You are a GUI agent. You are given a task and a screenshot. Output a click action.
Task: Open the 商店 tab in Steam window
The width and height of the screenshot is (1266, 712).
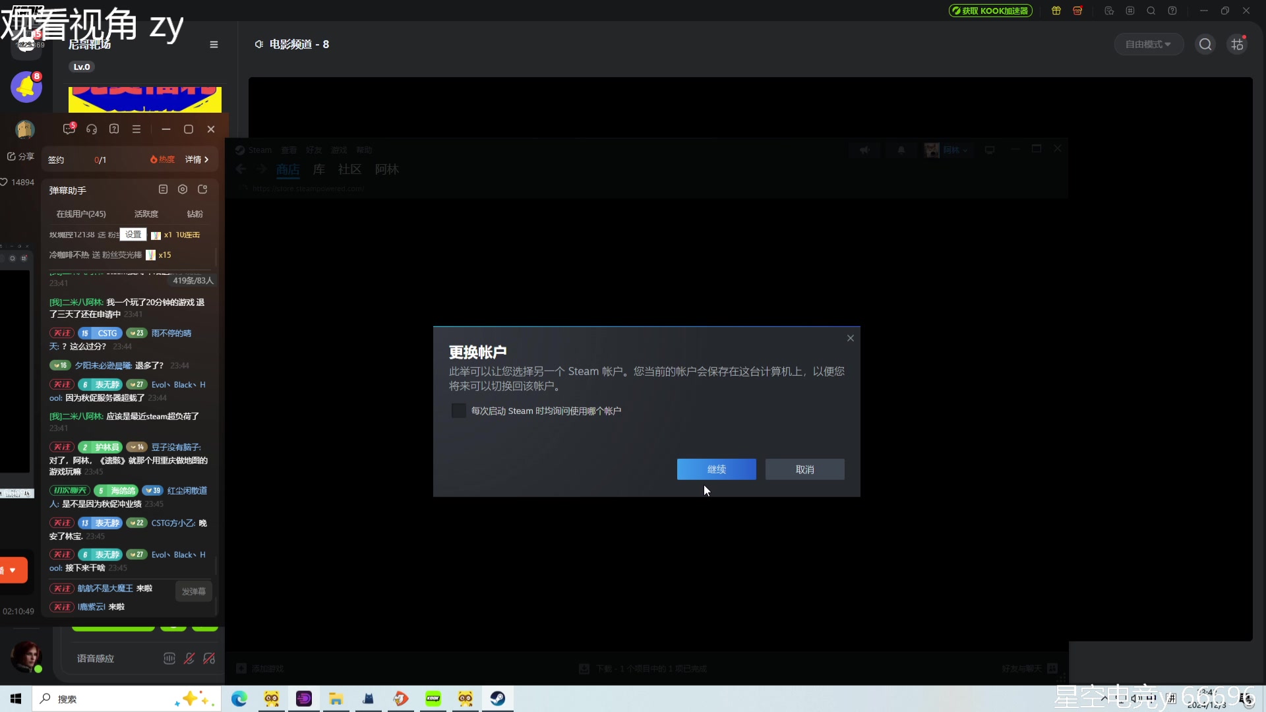[x=287, y=169]
